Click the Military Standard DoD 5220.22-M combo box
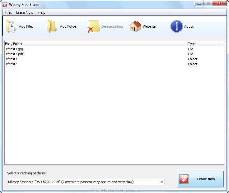 [86, 182]
